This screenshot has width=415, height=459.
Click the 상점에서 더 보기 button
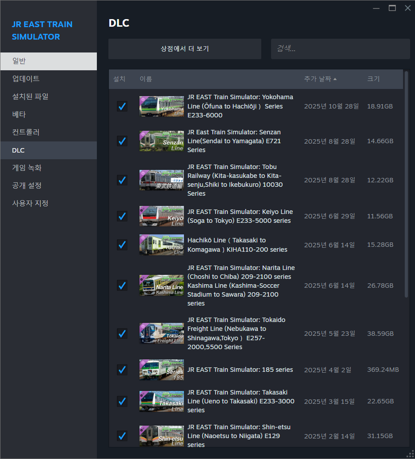(185, 49)
